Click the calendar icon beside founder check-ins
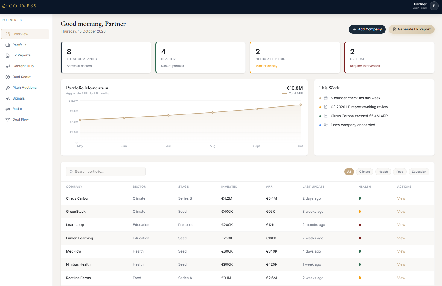Screen dimensions: 442x286 [x=326, y=98]
